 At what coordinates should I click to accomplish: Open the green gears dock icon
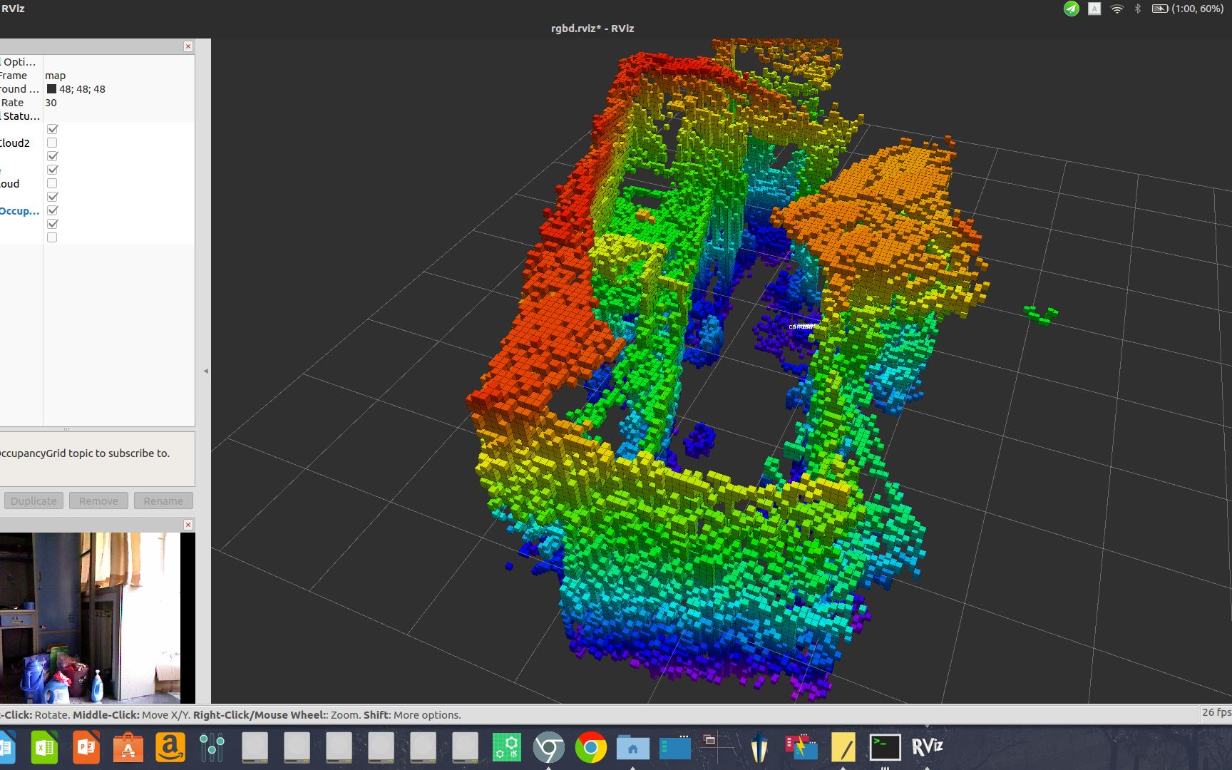[507, 747]
